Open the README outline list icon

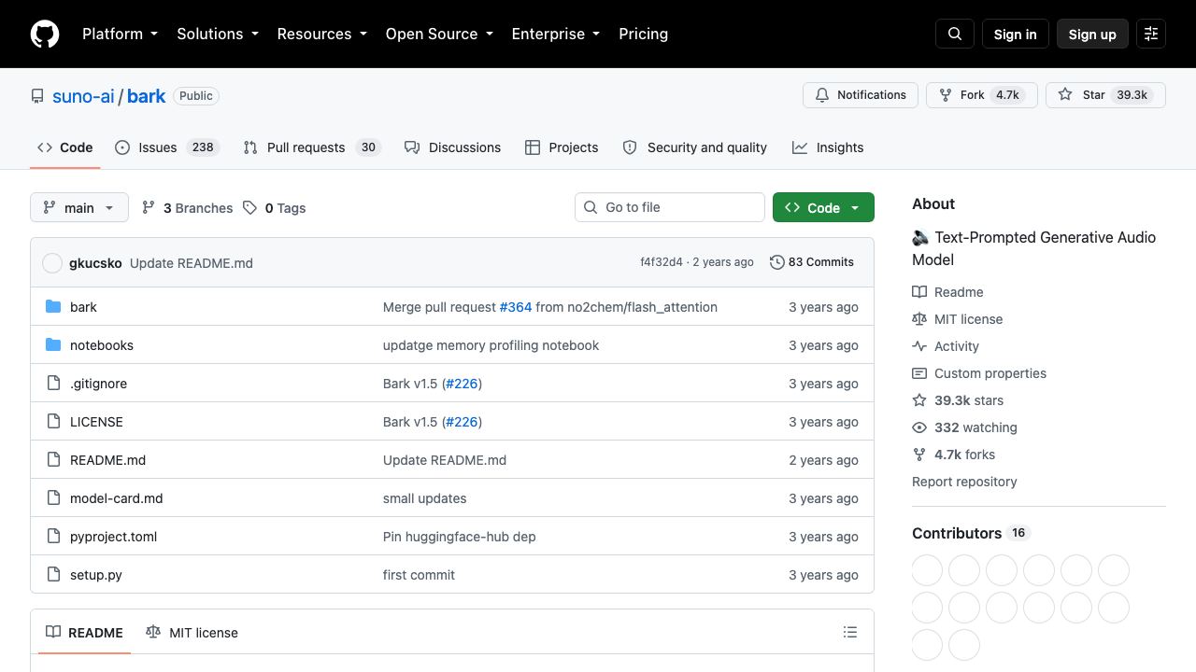(x=850, y=633)
